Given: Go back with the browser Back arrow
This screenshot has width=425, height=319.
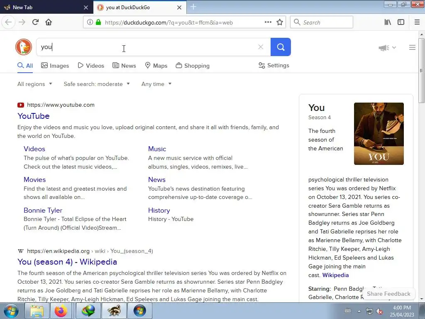Looking at the screenshot, I should 8,22.
